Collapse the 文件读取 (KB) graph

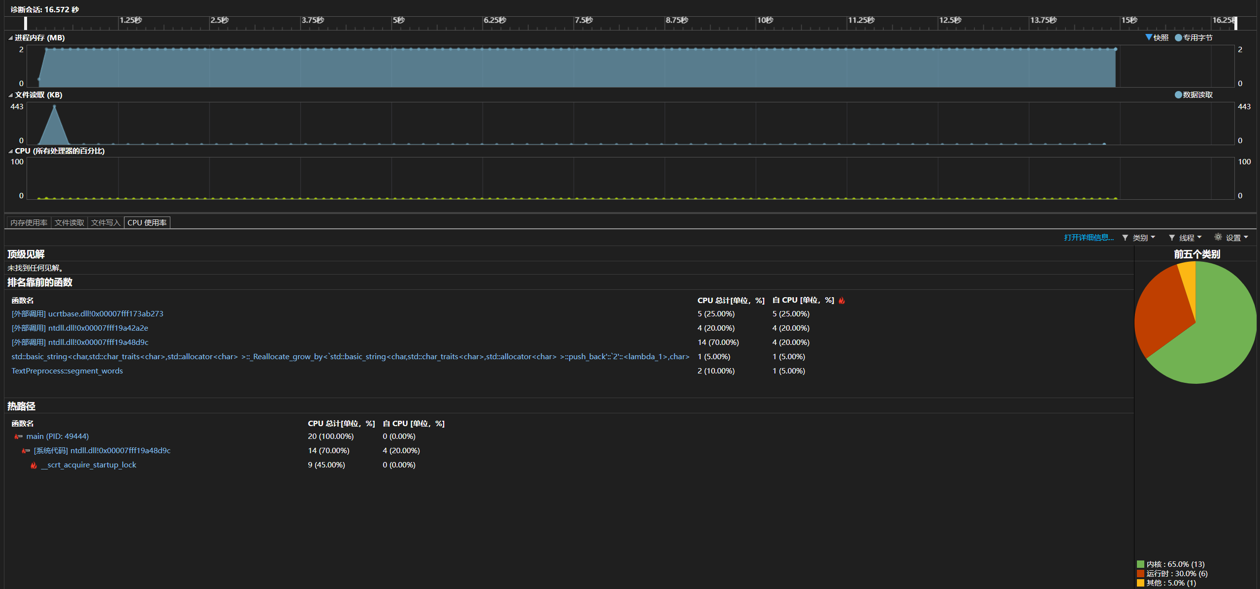(x=10, y=95)
